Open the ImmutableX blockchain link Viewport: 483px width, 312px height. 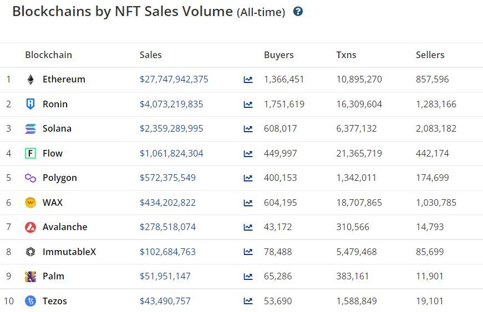(69, 252)
